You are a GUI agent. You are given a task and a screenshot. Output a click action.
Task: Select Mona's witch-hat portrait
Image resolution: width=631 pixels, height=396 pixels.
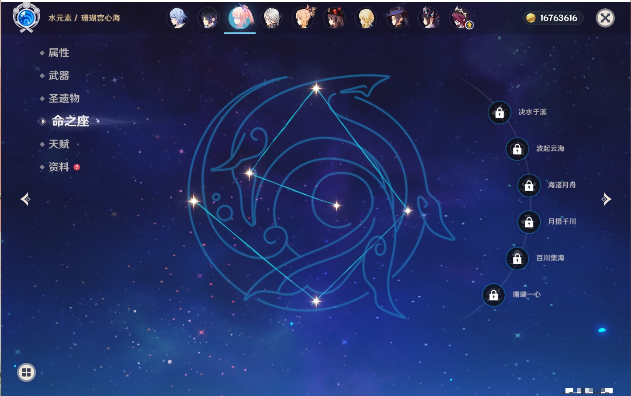click(397, 18)
